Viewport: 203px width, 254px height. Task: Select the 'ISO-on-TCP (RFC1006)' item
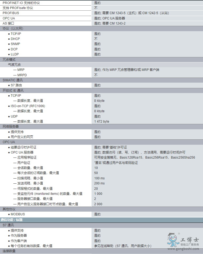(x=27, y=106)
